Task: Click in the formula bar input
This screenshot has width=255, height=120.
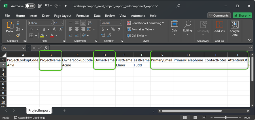Action: (149, 48)
